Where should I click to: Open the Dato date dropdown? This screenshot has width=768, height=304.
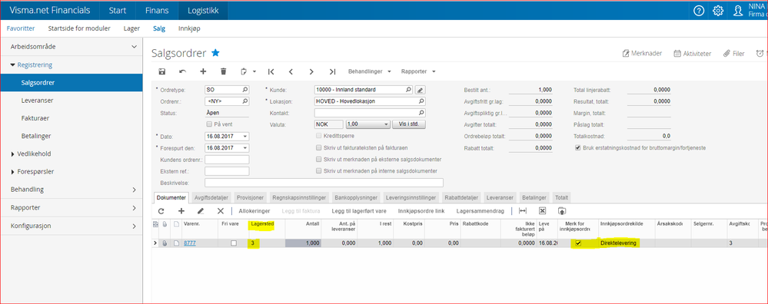(x=245, y=137)
